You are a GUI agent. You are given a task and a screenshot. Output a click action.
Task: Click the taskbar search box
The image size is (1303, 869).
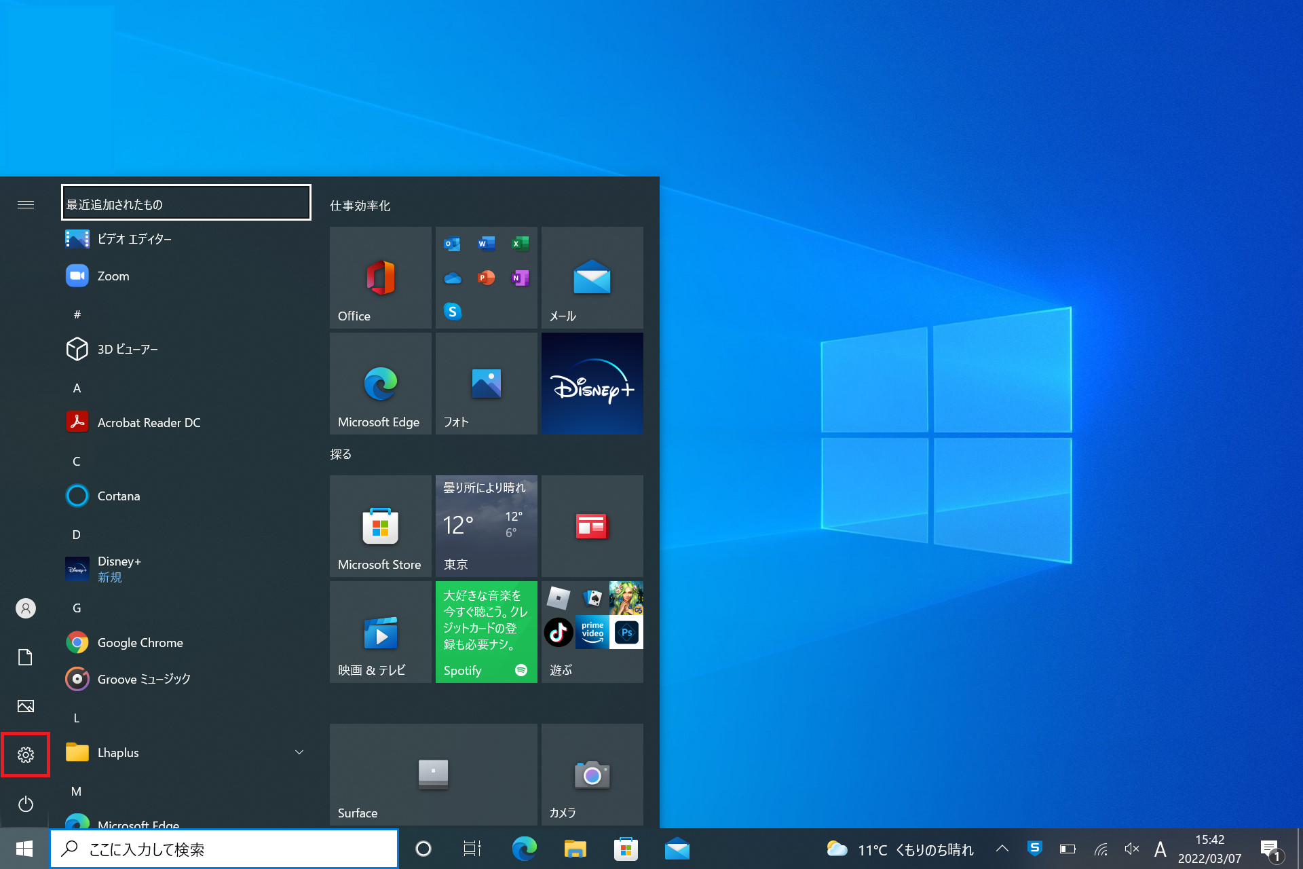(224, 849)
